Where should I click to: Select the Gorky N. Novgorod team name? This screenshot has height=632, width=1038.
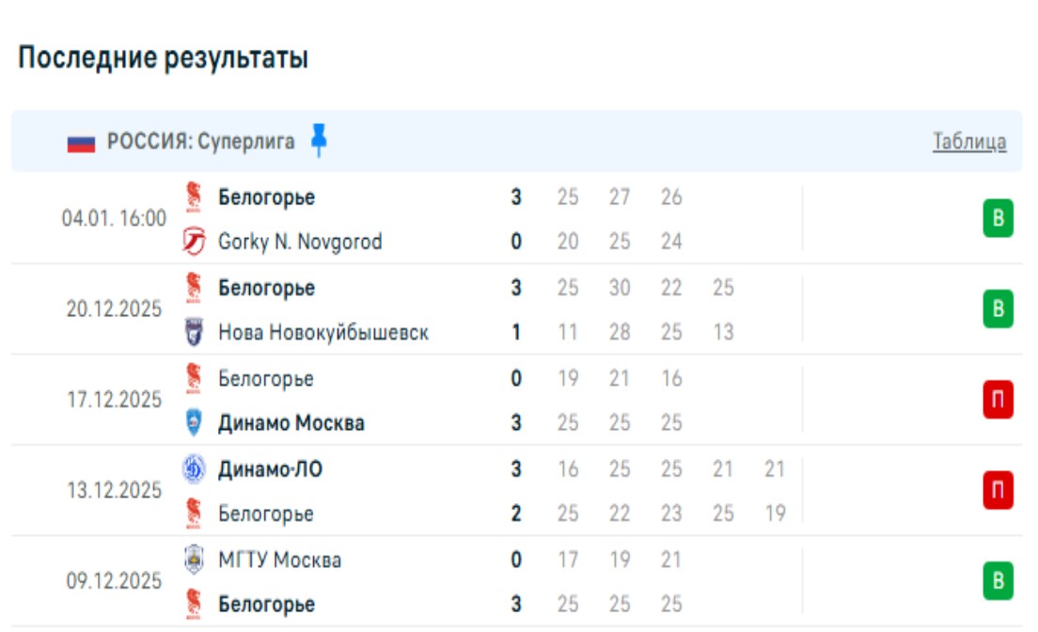point(300,243)
